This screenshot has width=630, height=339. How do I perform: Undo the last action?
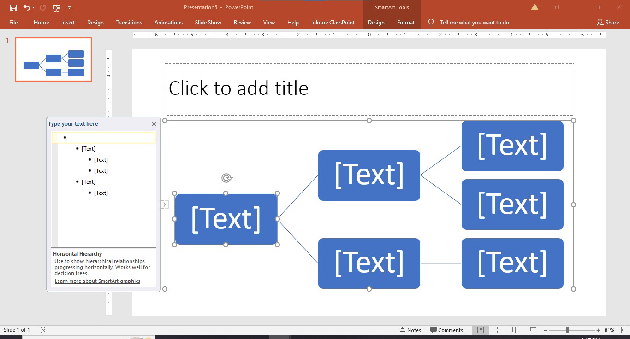pyautogui.click(x=26, y=7)
